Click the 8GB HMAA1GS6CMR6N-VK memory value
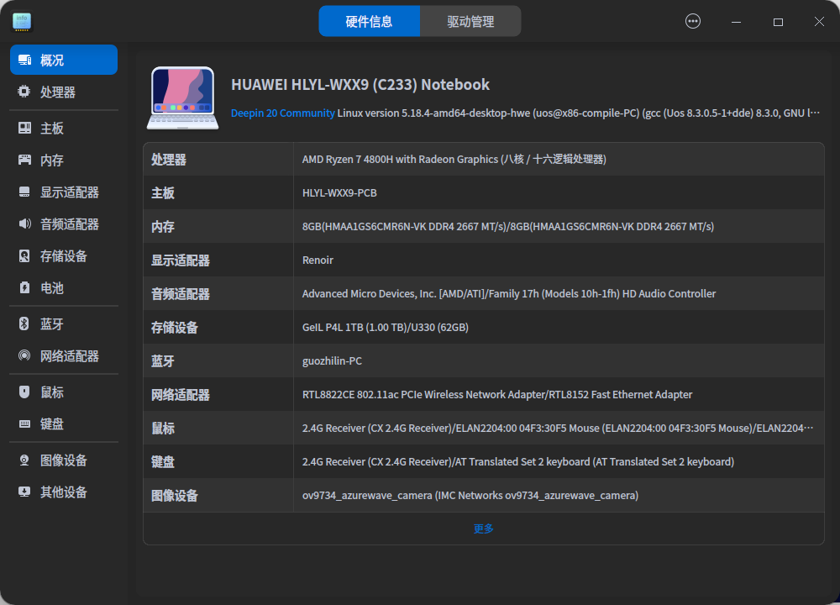Screen dimensions: 840x605 pos(508,227)
